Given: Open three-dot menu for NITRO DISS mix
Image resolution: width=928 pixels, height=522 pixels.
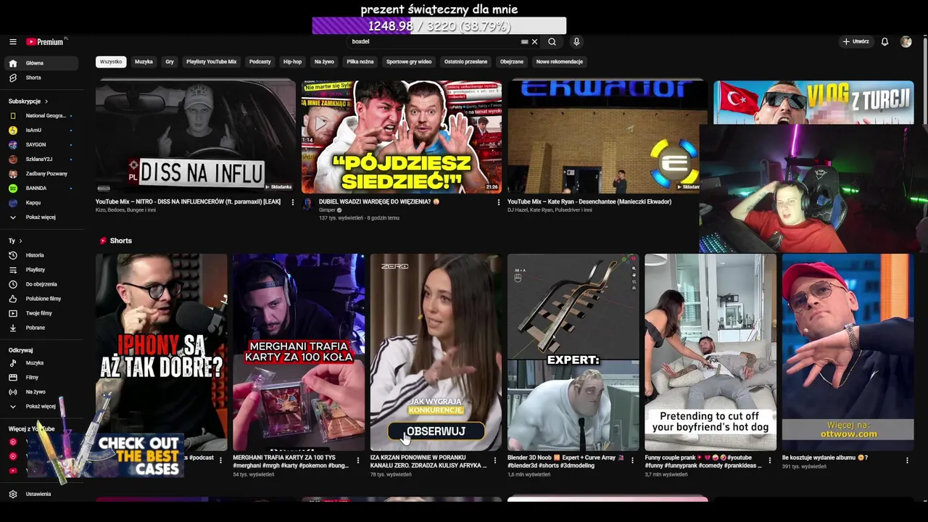Looking at the screenshot, I should pos(293,202).
